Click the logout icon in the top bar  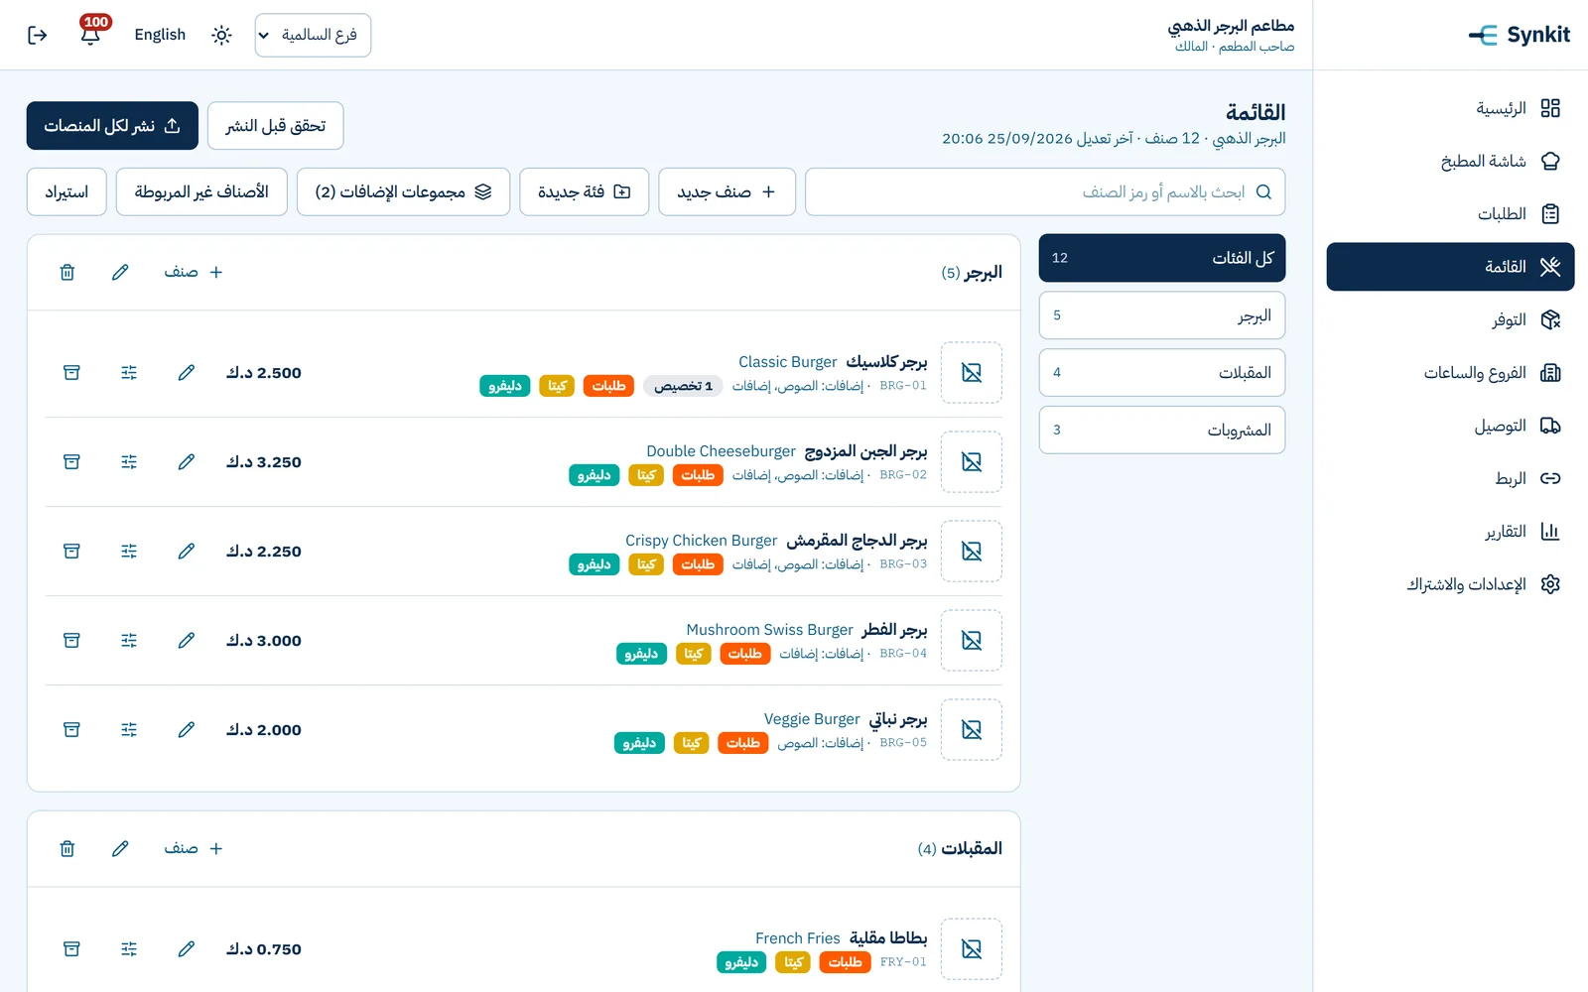(38, 36)
